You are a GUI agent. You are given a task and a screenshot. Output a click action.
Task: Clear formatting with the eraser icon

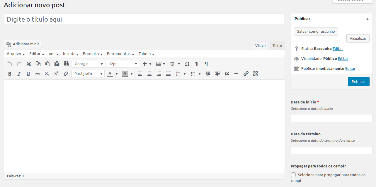[66, 74]
